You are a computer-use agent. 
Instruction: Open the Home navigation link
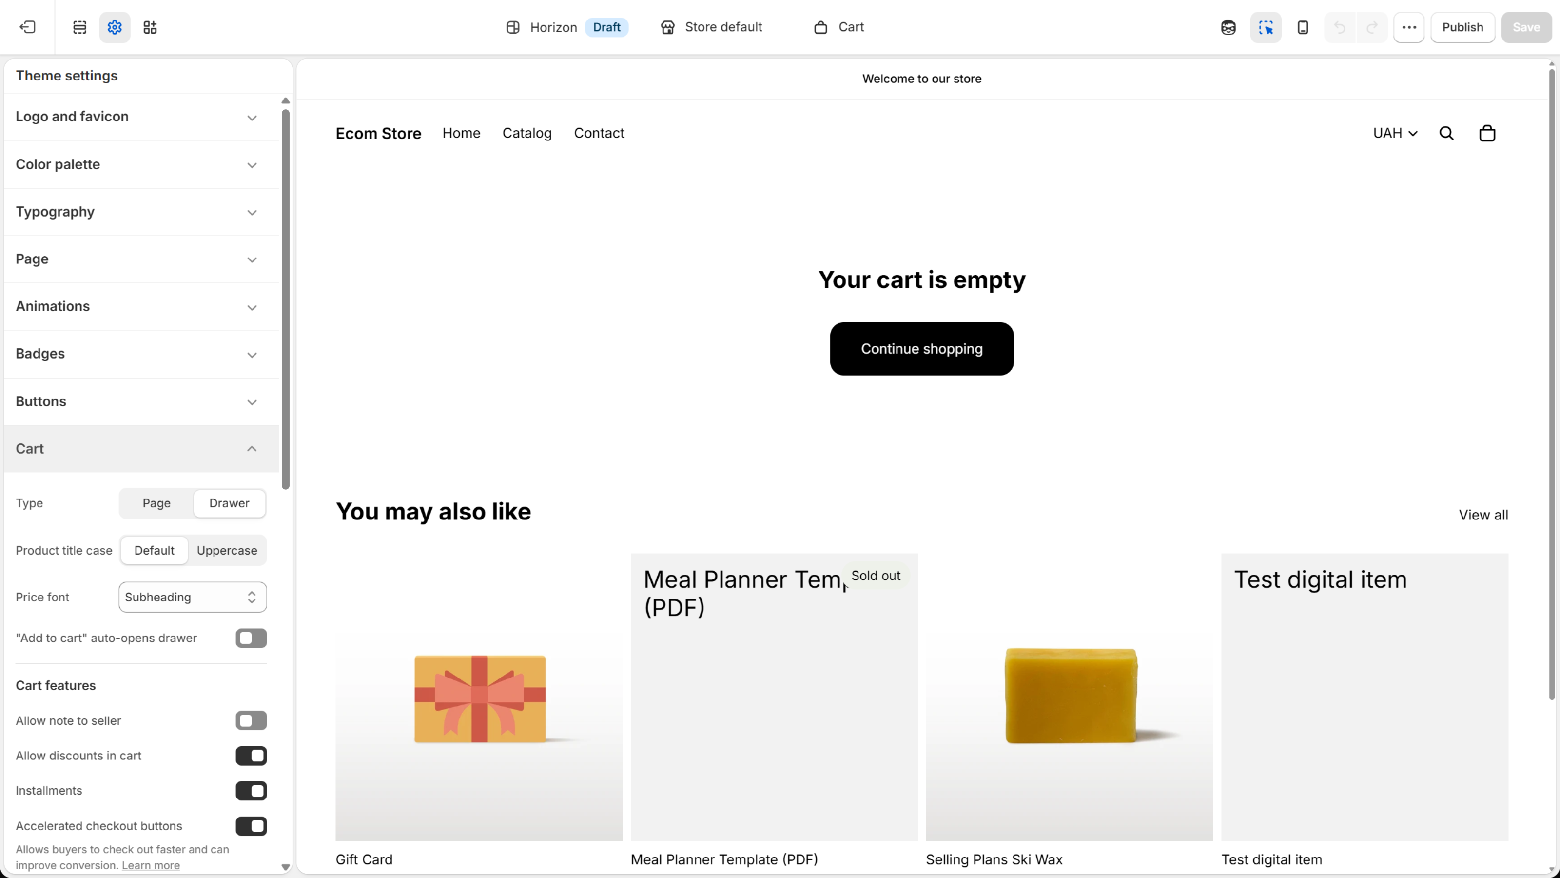461,133
